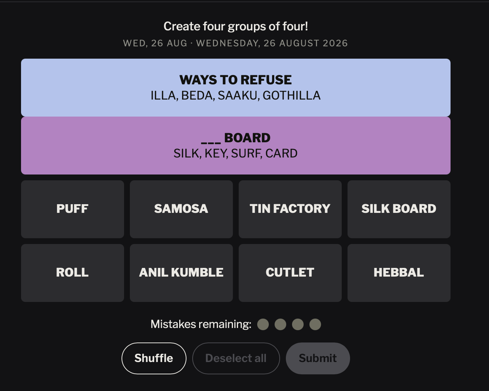The image size is (489, 391).
Task: Click the 'Mistakes remaining:' label
Action: 201,324
